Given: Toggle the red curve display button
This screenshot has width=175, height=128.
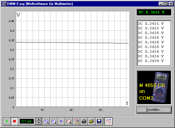Looking at the screenshot, I should tap(108, 121).
